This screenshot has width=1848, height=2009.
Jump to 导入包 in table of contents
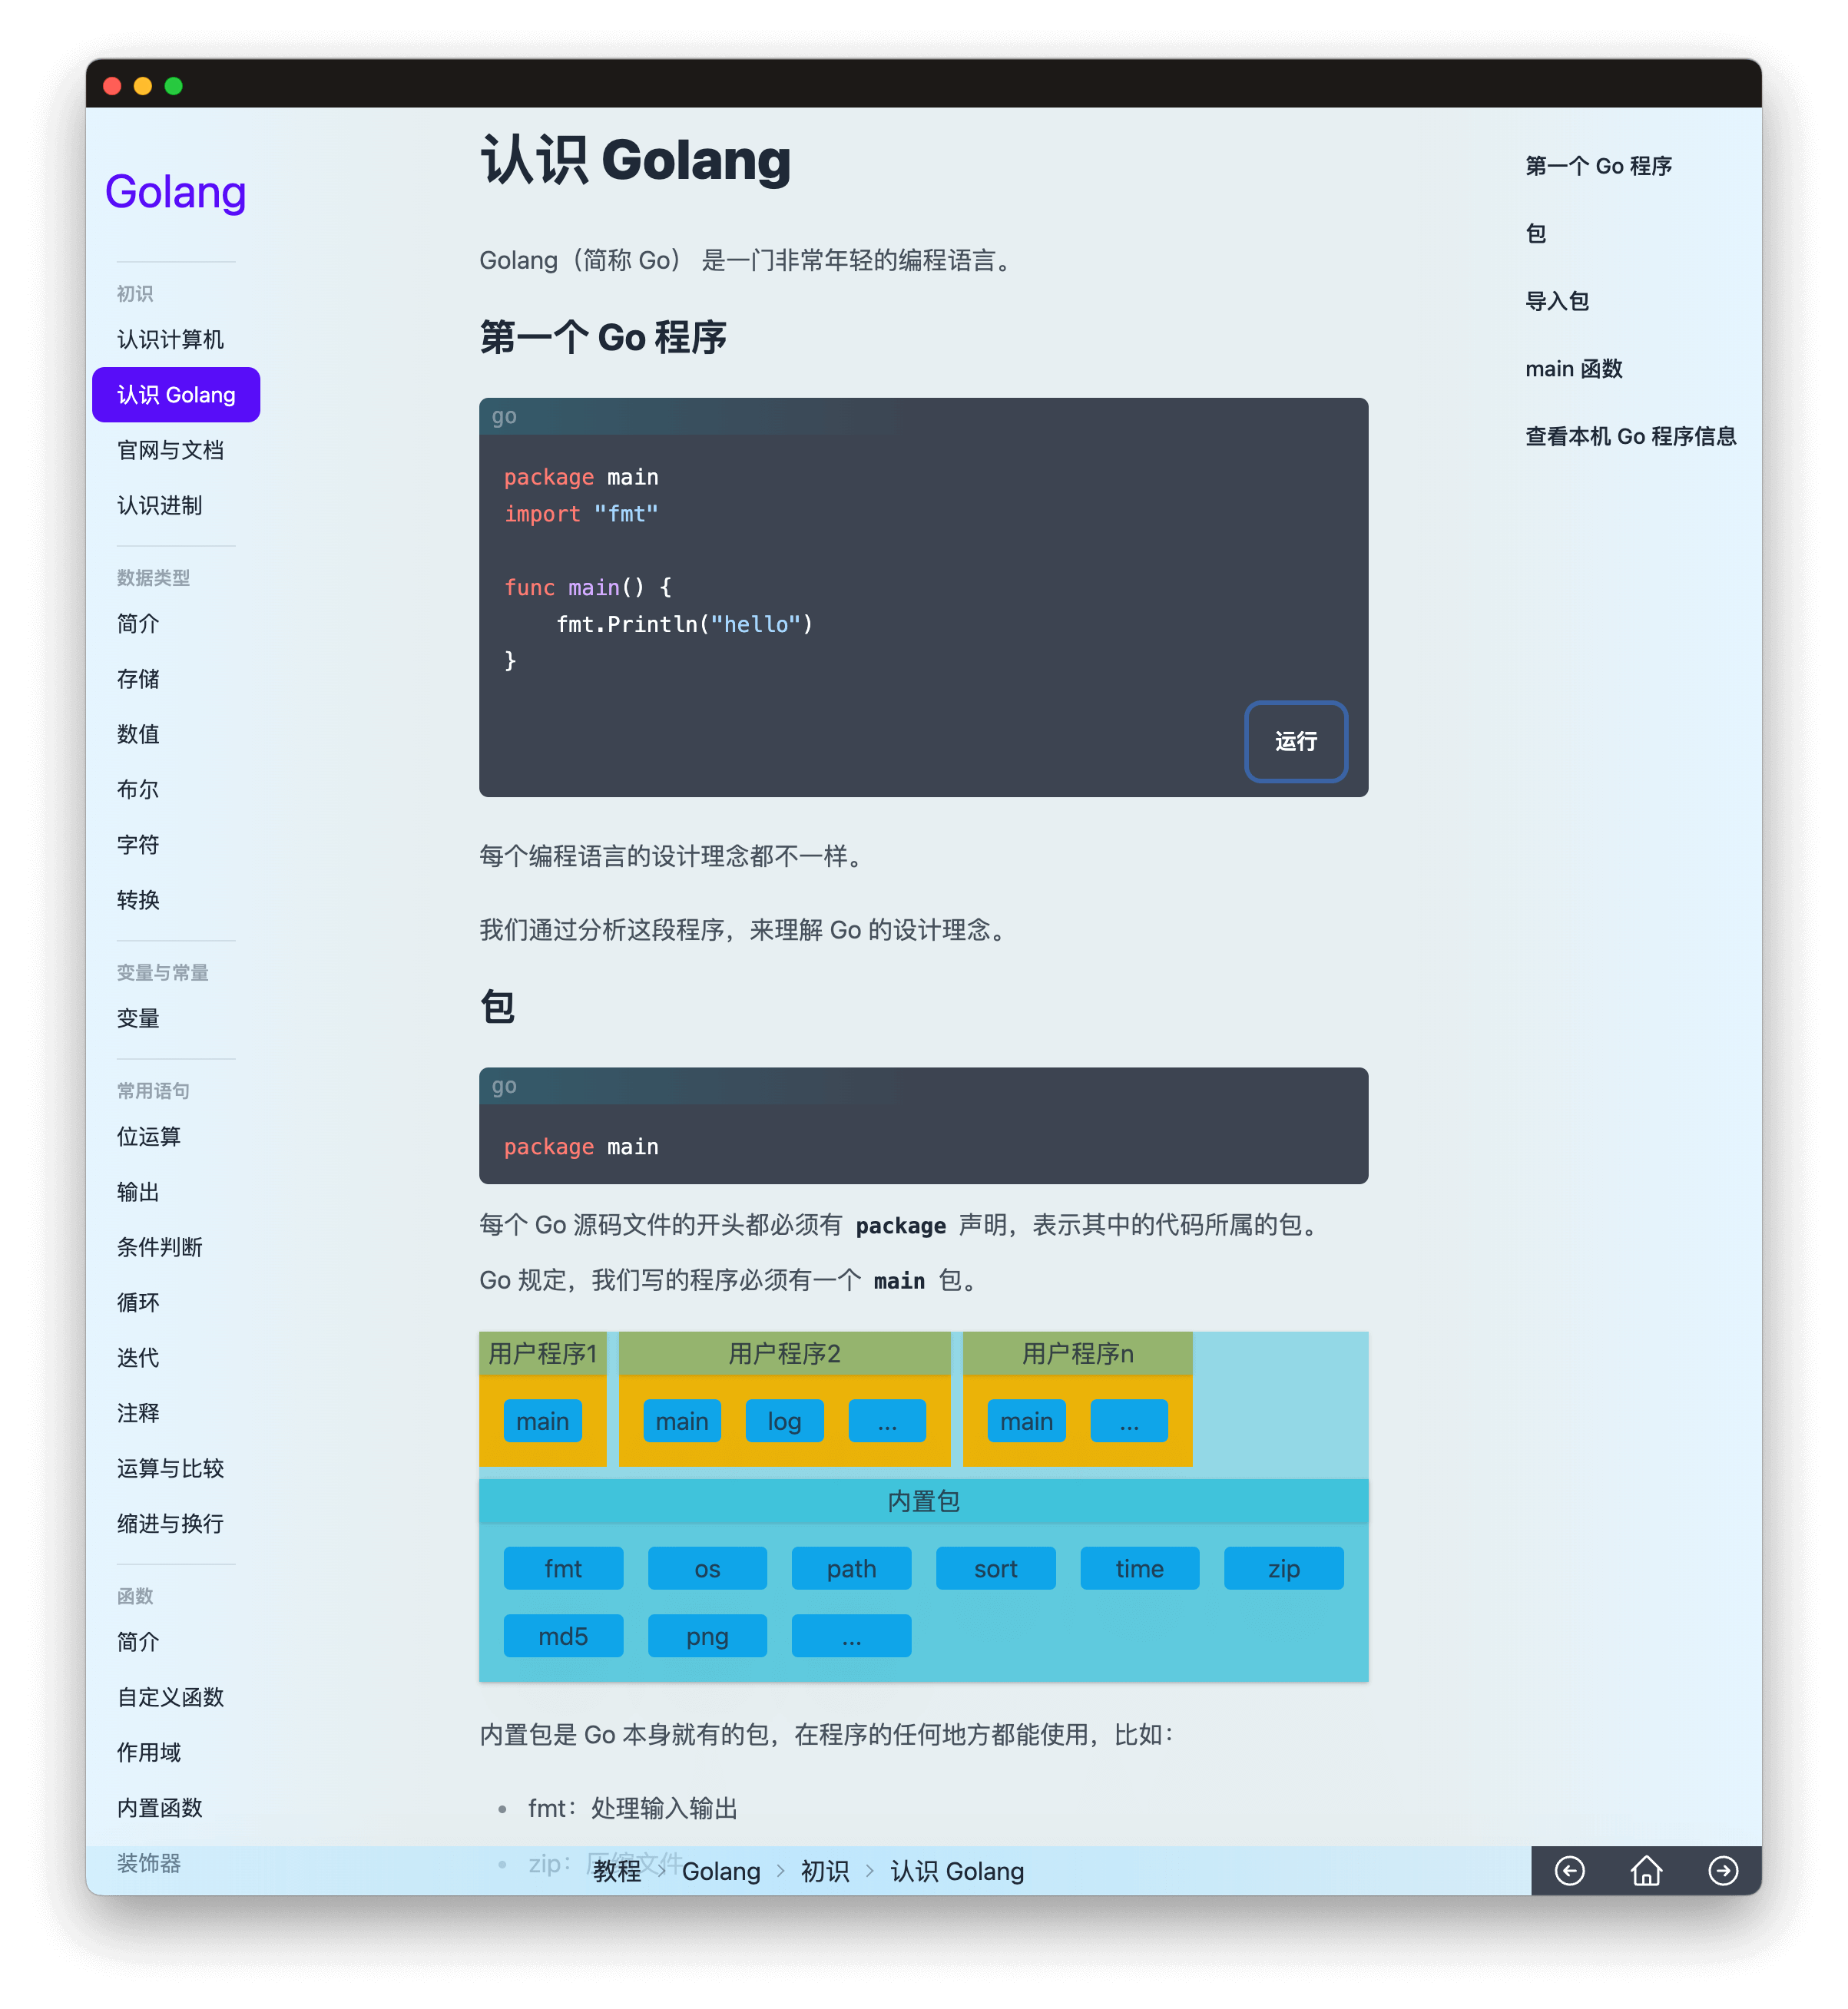(1556, 301)
